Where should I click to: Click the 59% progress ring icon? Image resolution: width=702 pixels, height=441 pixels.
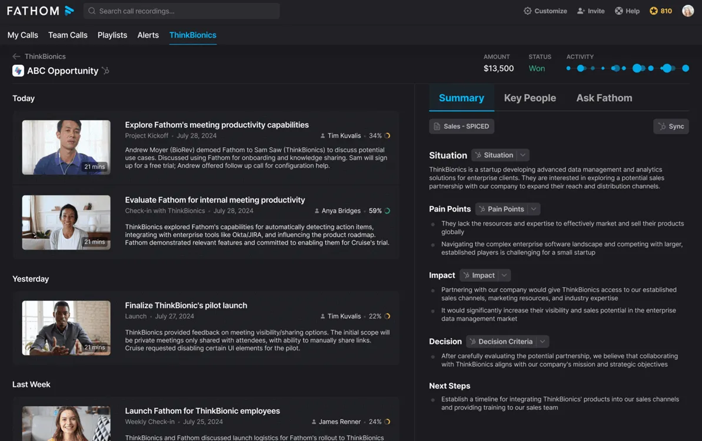[x=387, y=211]
